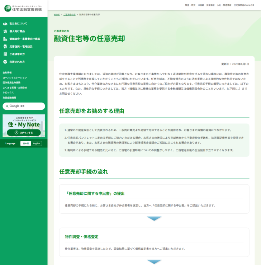Click reason 3 about 裁判所による手続
Screen dimensions: 261x265
pyautogui.click(x=150, y=150)
